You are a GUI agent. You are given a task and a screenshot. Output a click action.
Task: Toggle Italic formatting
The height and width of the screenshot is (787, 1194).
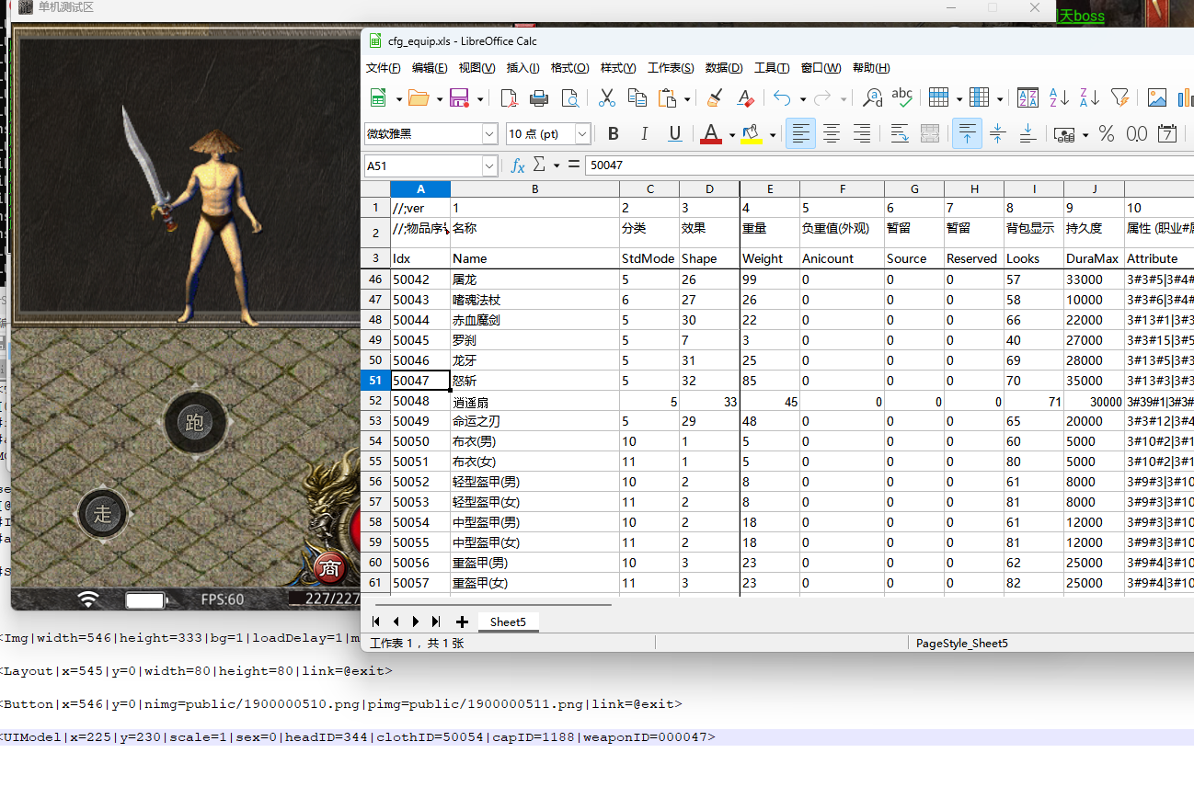coord(645,134)
